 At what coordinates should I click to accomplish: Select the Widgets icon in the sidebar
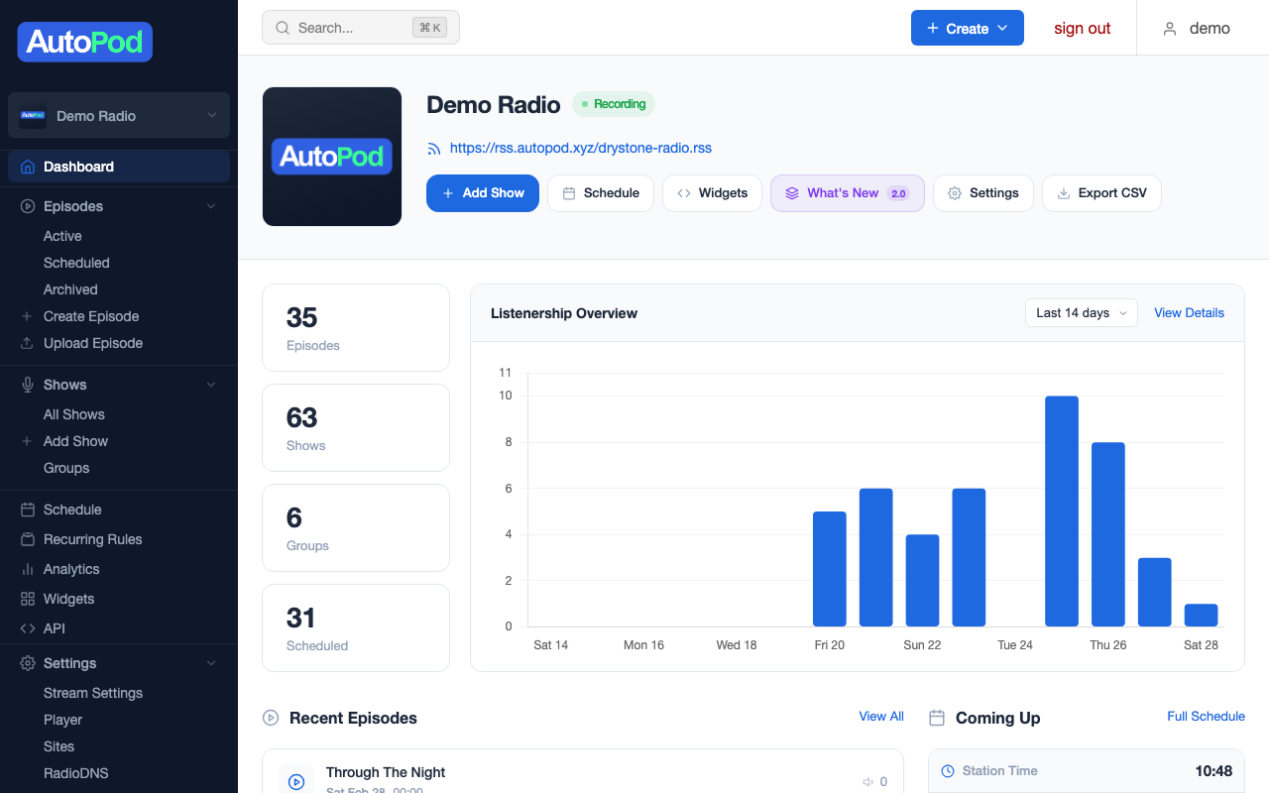click(26, 599)
